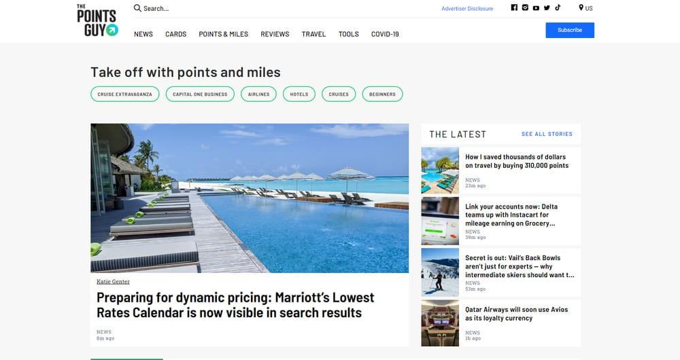
Task: Open the Instagram icon in header
Action: point(525,7)
